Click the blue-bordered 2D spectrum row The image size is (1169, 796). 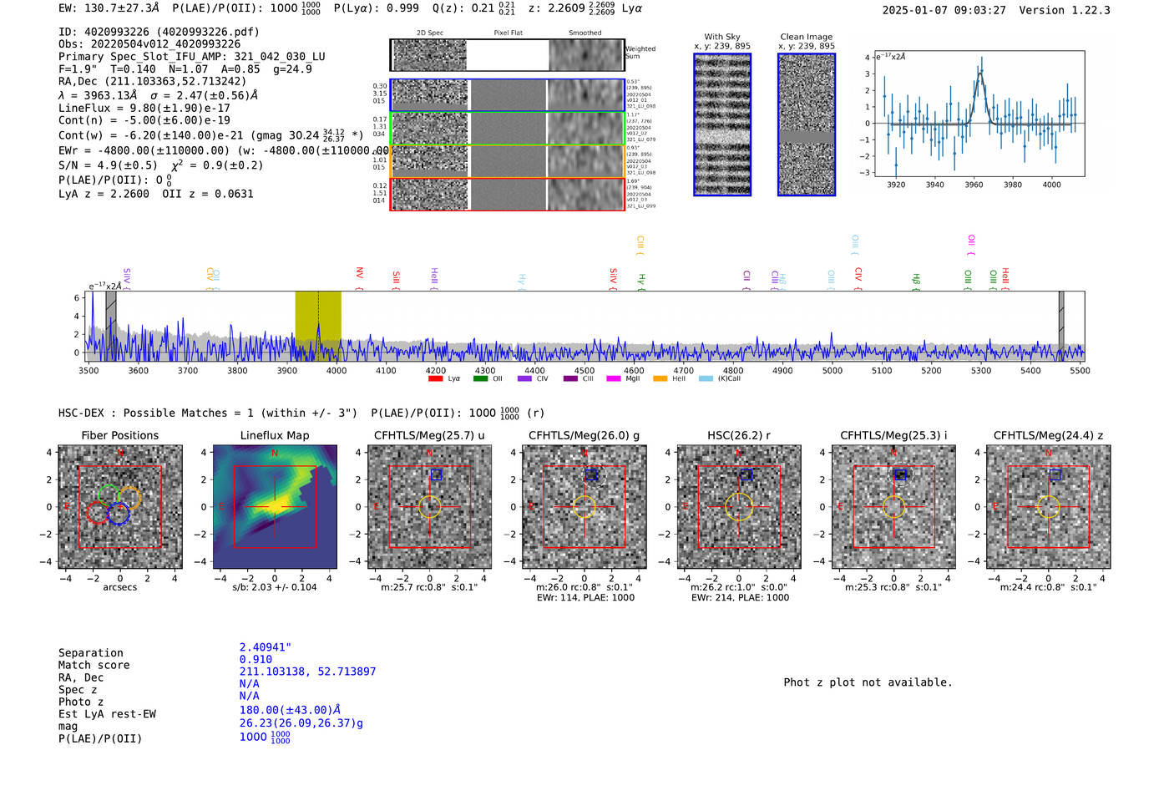[x=508, y=95]
